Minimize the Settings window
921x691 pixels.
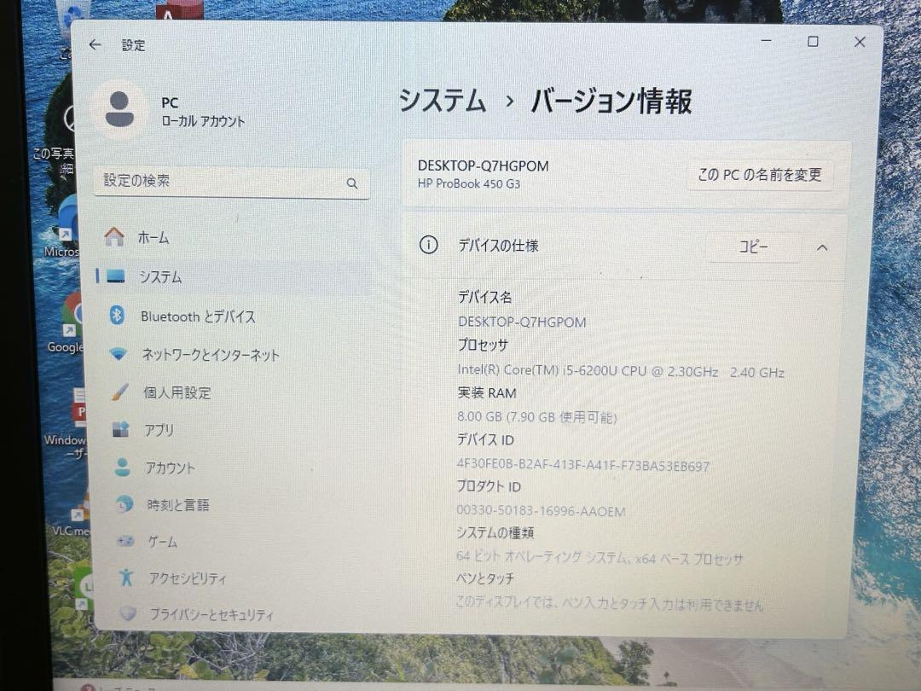pyautogui.click(x=767, y=41)
